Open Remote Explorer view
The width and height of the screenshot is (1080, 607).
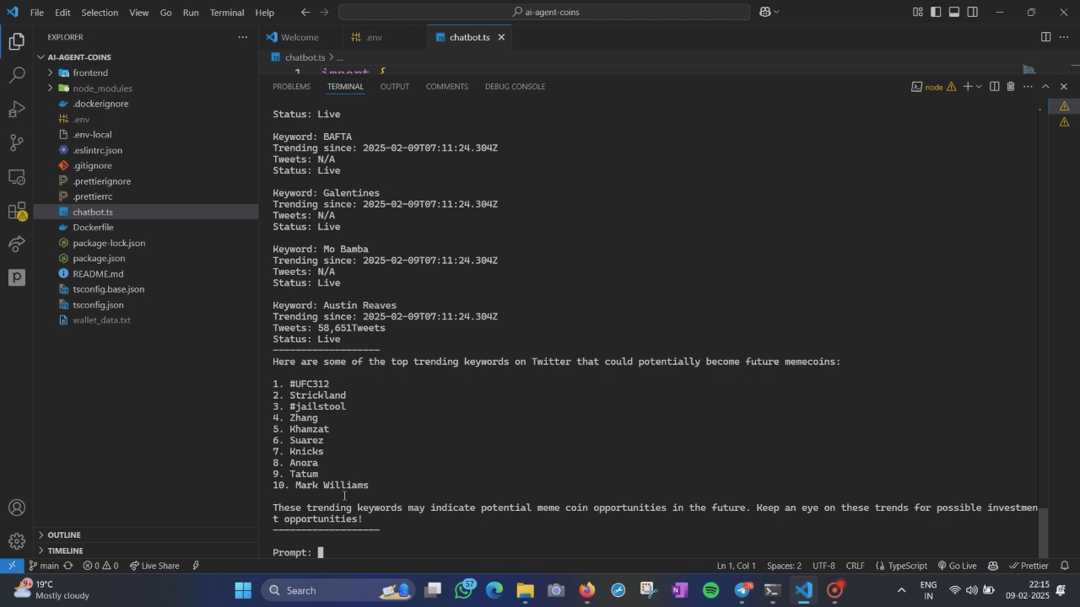point(17,176)
